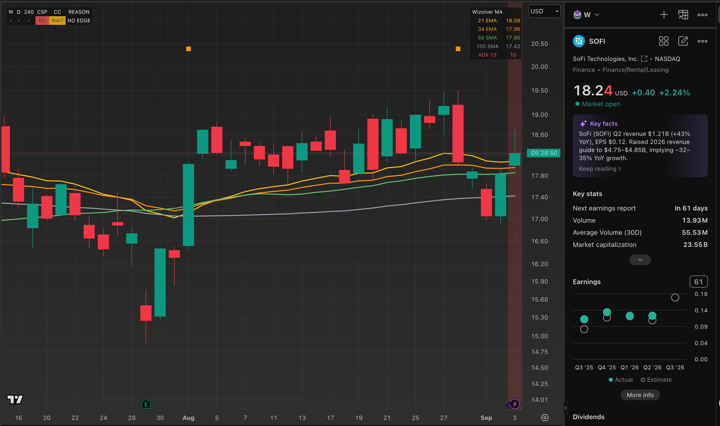Open chart time axis settings gear
This screenshot has width=720, height=426.
coord(545,417)
